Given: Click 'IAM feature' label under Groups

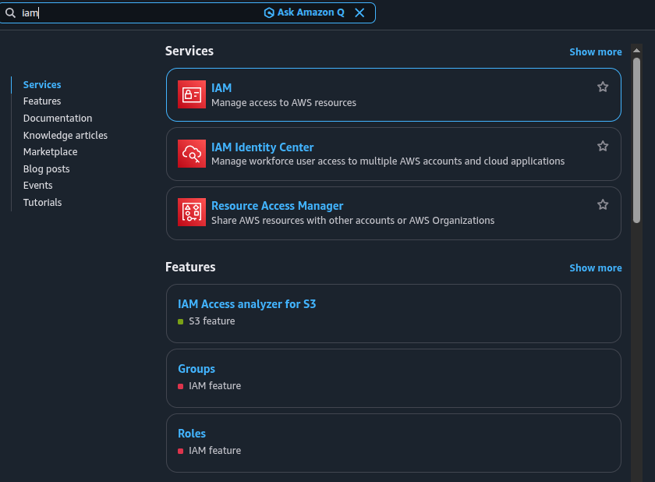Looking at the screenshot, I should pyautogui.click(x=214, y=386).
